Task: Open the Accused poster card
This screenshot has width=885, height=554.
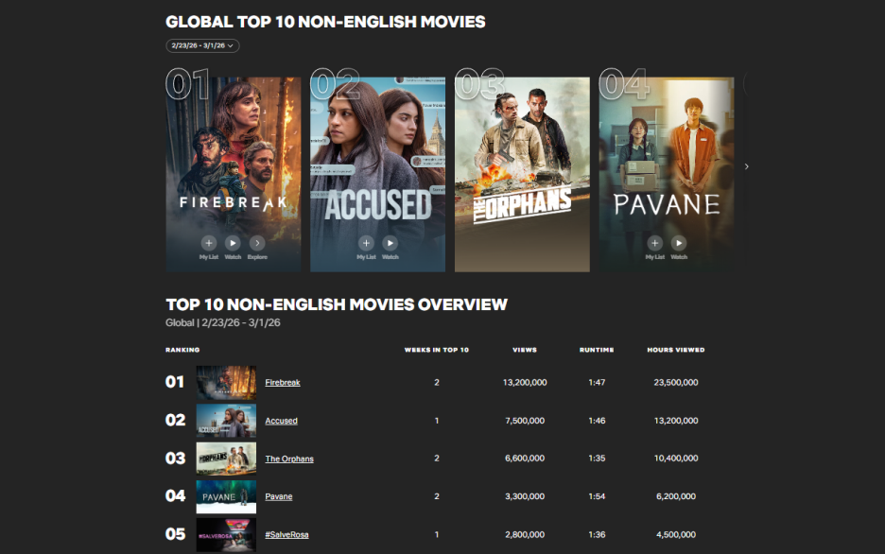Action: coord(377,174)
